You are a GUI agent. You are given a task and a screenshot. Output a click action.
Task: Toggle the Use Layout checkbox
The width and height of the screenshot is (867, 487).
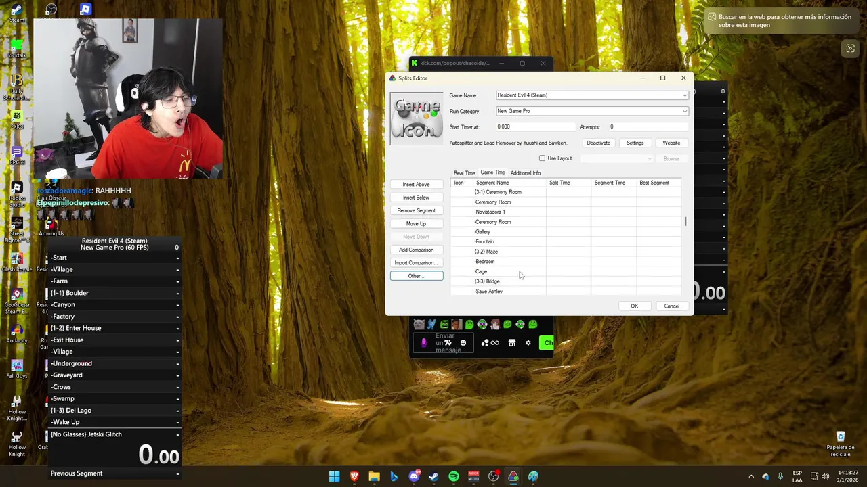coord(542,158)
